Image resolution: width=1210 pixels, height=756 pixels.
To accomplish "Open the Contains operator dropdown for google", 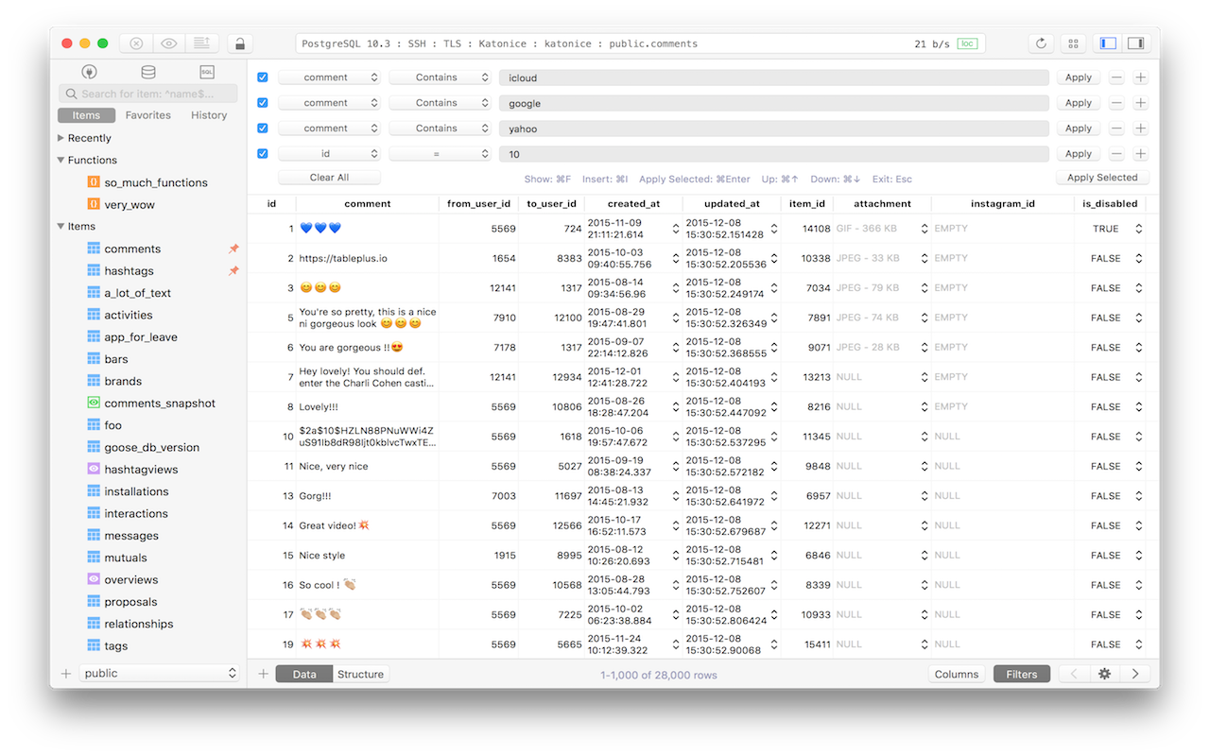I will (440, 102).
